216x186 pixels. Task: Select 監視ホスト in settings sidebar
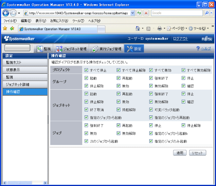tap(25, 63)
